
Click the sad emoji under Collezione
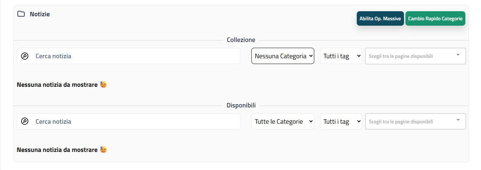(x=104, y=85)
